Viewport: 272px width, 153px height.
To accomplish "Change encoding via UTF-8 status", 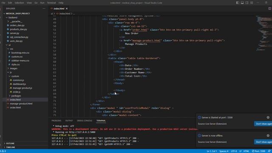I will click(x=234, y=151).
